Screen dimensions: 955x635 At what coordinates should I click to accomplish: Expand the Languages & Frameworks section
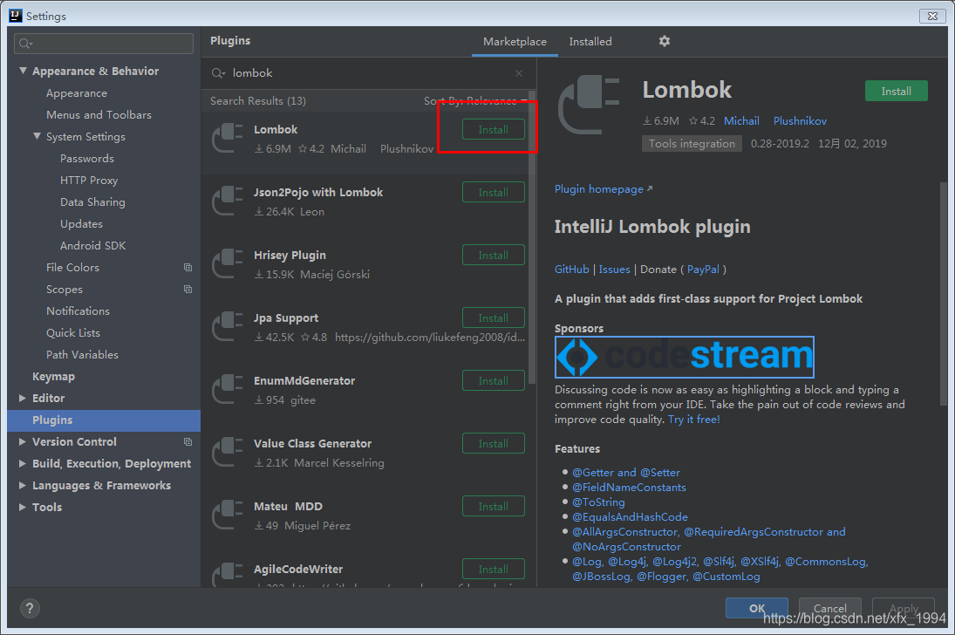(x=23, y=486)
